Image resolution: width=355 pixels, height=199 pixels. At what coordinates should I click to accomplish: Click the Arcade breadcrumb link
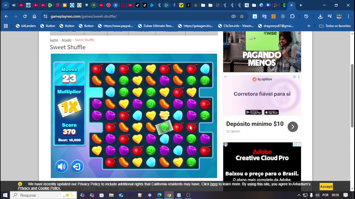[66, 40]
